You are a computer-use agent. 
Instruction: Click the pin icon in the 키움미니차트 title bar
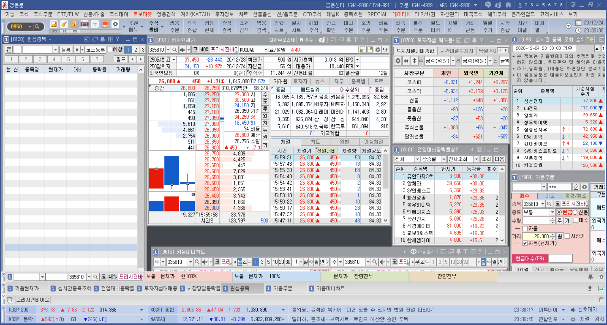tap(458, 252)
